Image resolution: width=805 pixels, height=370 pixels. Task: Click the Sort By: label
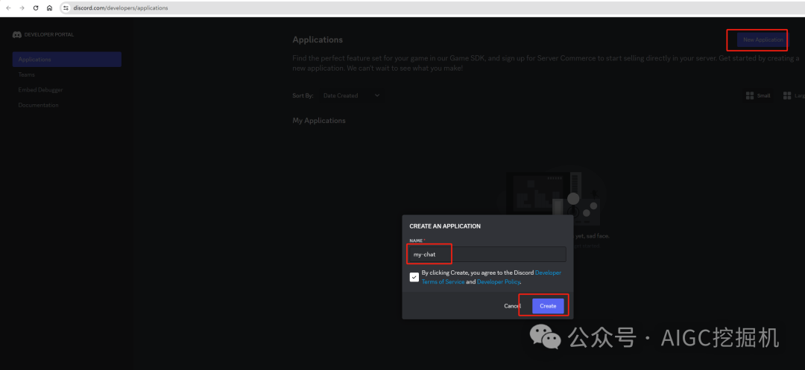[303, 95]
